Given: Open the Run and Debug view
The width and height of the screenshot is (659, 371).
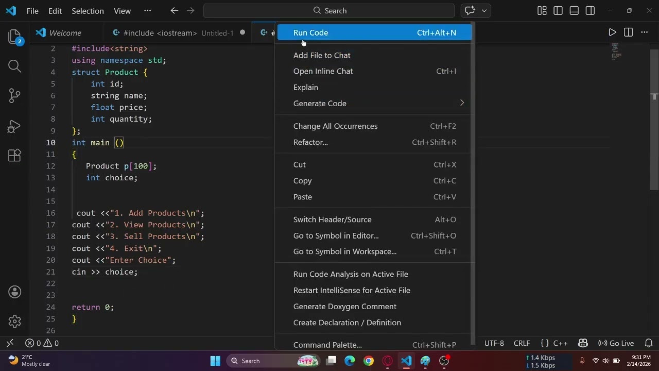Looking at the screenshot, I should pos(14,125).
